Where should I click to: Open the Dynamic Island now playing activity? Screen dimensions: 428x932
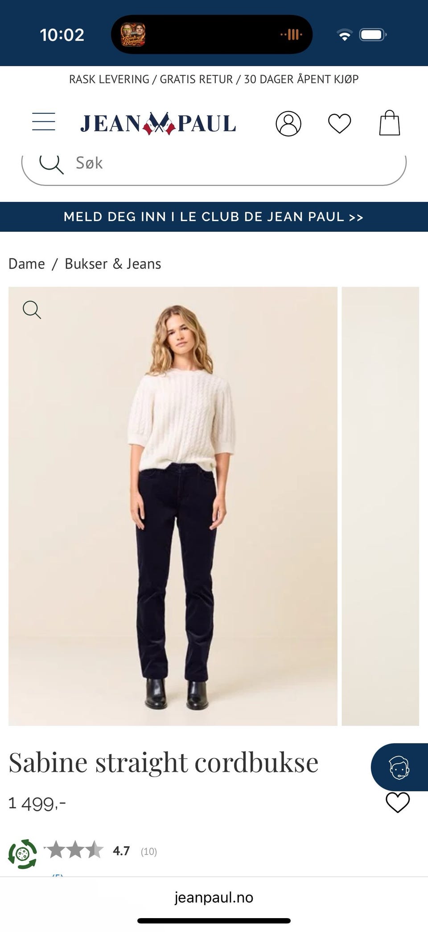[212, 34]
